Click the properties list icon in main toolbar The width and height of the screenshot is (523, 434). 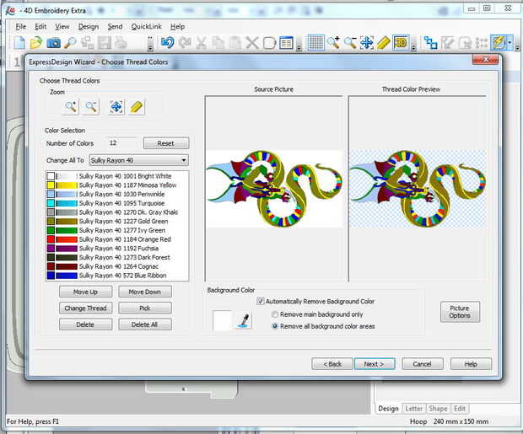click(286, 43)
